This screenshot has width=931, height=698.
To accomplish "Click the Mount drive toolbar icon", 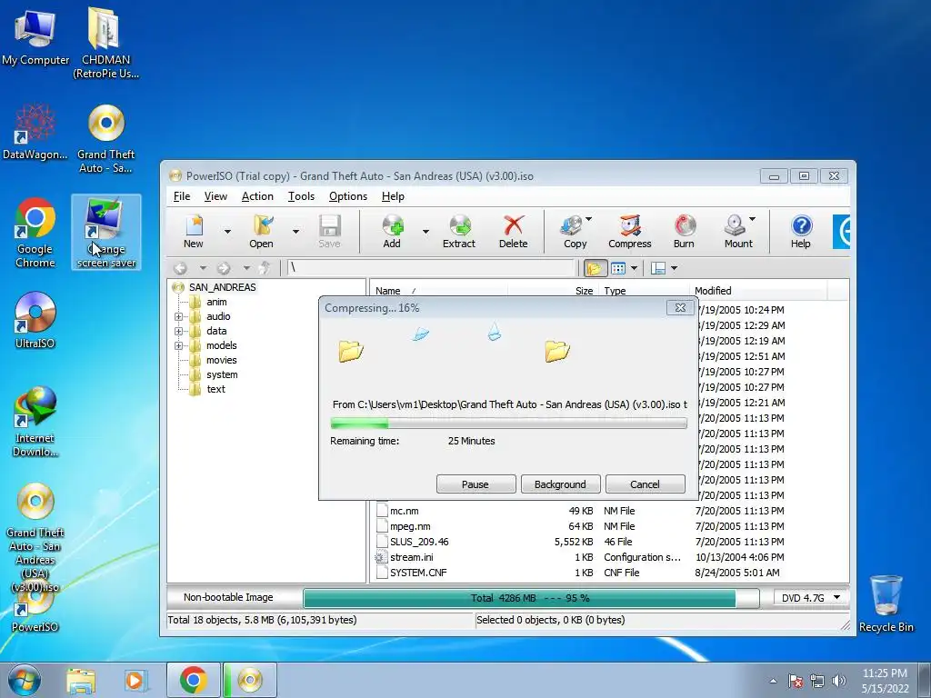I will (x=735, y=226).
